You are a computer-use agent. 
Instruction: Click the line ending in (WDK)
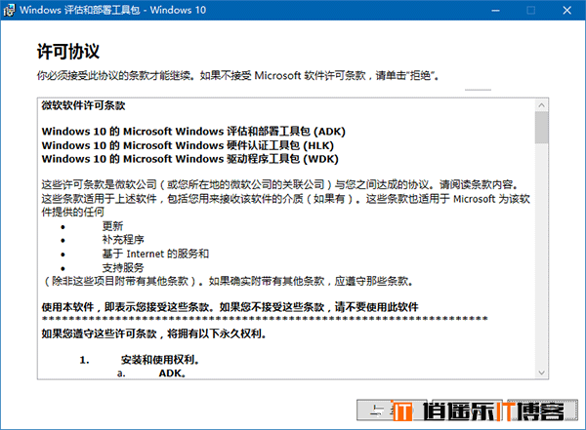[x=189, y=159]
